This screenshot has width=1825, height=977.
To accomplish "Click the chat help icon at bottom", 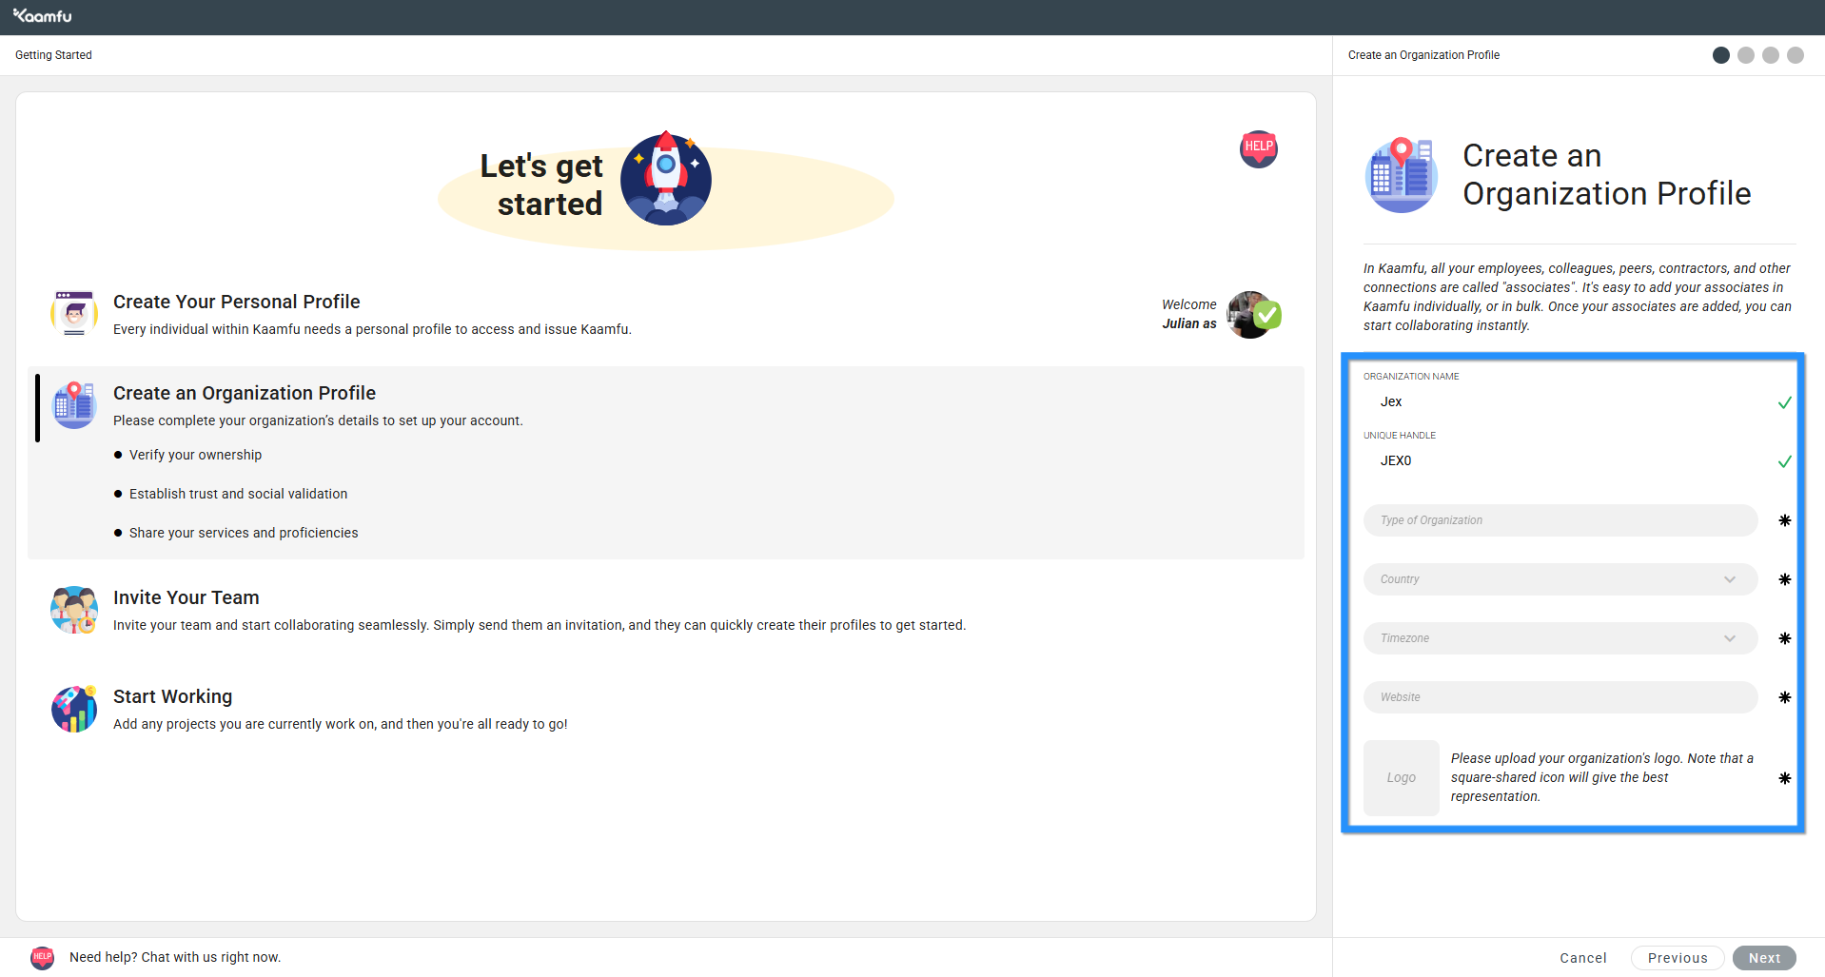I will click(43, 957).
